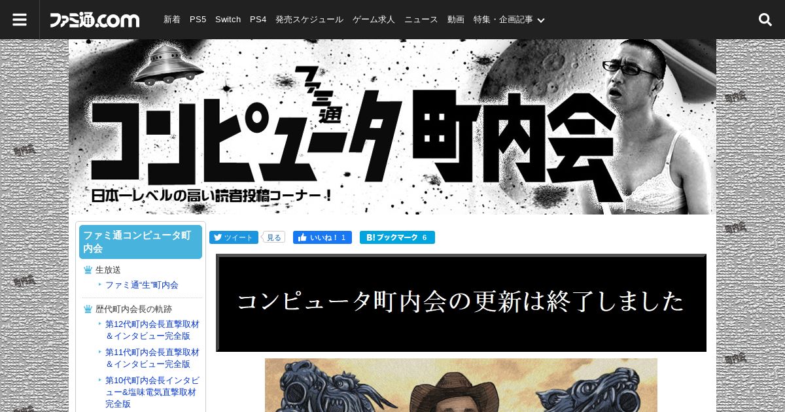The height and width of the screenshot is (412, 785).
Task: Open the Switch section in the nav bar
Action: (228, 20)
